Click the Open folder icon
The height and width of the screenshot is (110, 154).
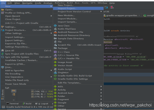(3, 10)
